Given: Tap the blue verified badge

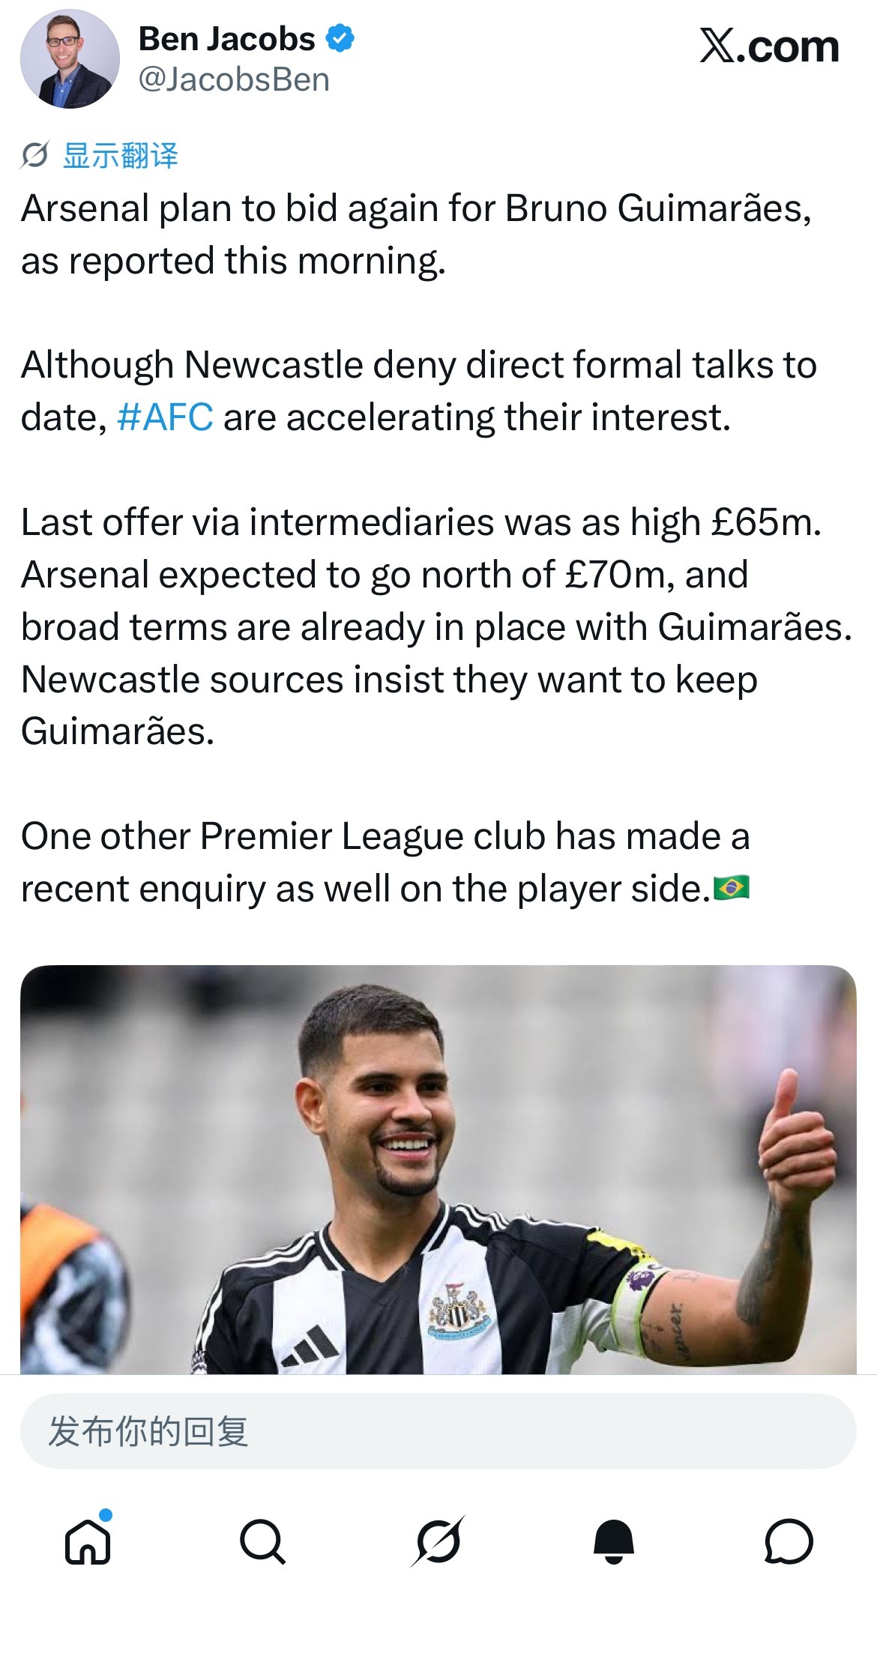Looking at the screenshot, I should coord(341,38).
